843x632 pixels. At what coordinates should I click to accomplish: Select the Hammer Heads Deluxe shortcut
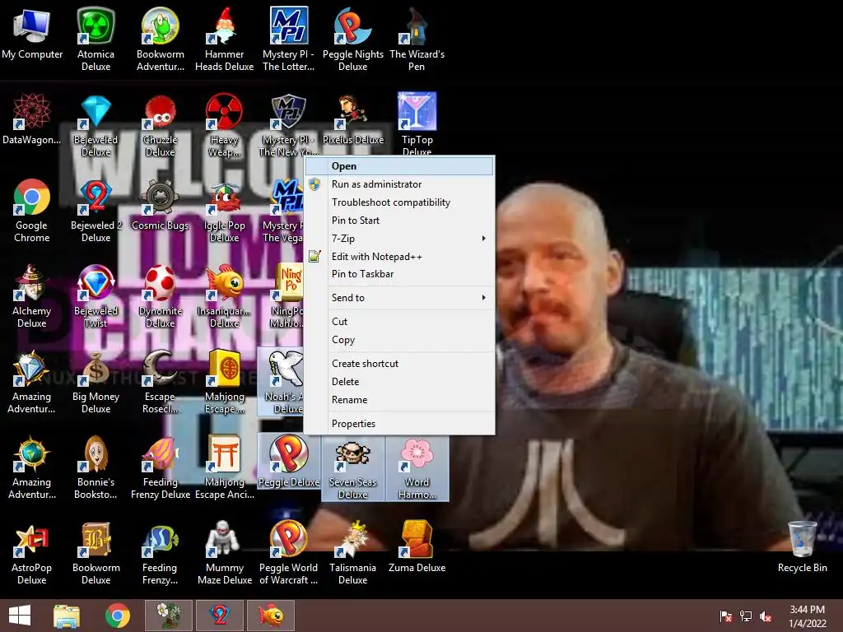point(224,39)
